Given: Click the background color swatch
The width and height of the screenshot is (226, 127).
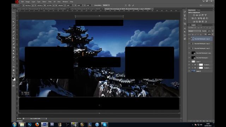Looking at the screenshot, I should pos(14,79).
